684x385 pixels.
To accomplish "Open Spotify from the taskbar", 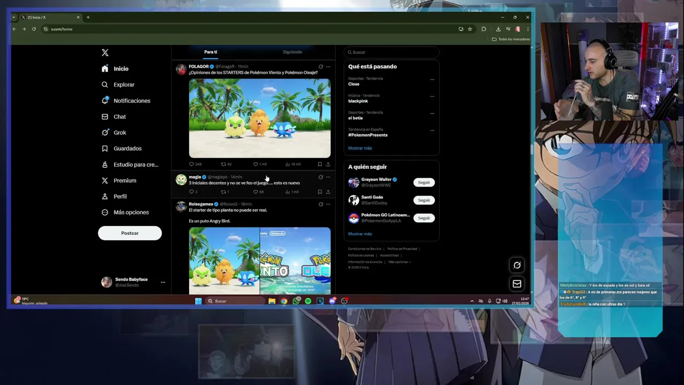I will click(308, 301).
